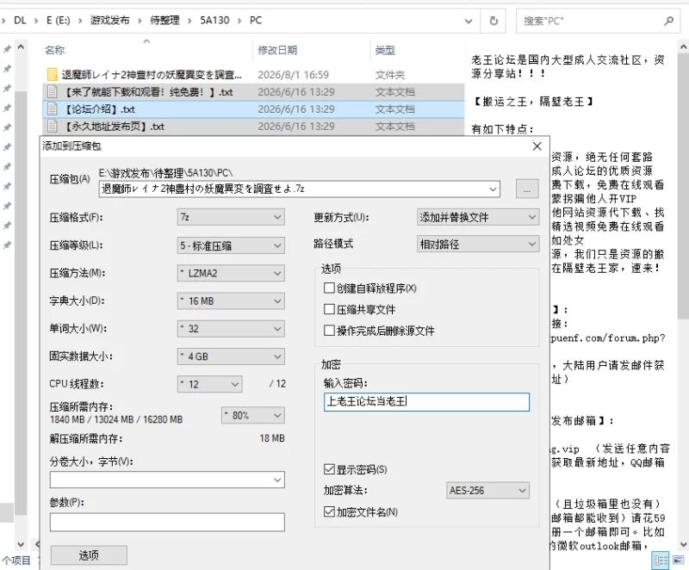This screenshot has width=689, height=570.
Task: Click 游戏发布 in the breadcrumb path
Action: pos(110,20)
